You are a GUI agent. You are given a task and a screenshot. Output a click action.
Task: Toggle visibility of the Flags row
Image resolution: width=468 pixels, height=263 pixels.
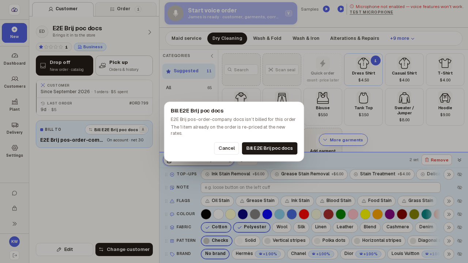click(x=460, y=201)
